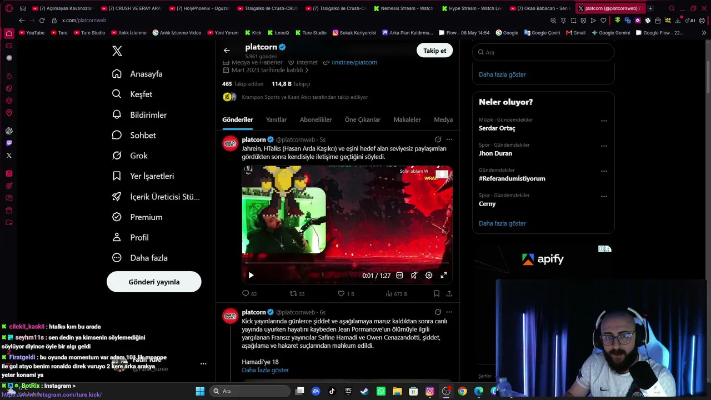Toggle captions on the video player
Screen dimensions: 711x400
point(399,275)
